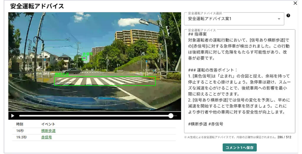Click the 時刻 column header
The height and width of the screenshot is (154, 302).
19,124
